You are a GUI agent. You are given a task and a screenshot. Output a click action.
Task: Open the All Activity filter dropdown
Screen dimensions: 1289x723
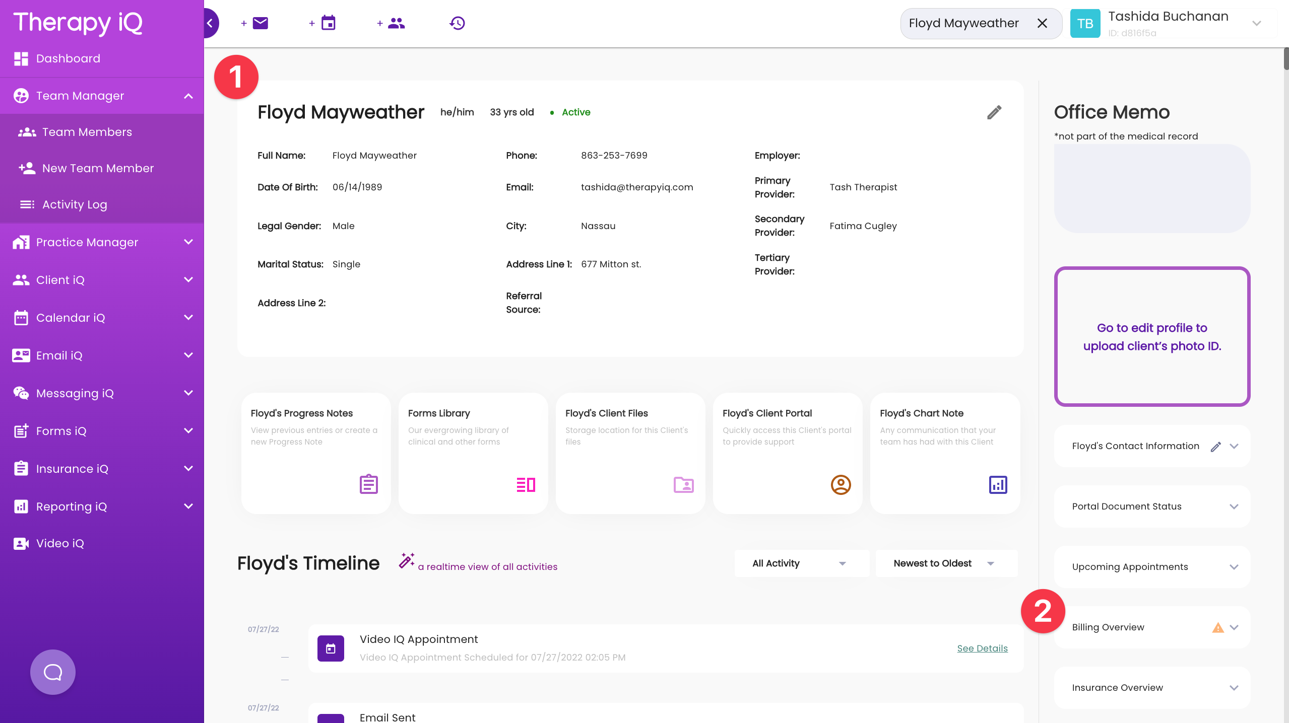point(801,563)
